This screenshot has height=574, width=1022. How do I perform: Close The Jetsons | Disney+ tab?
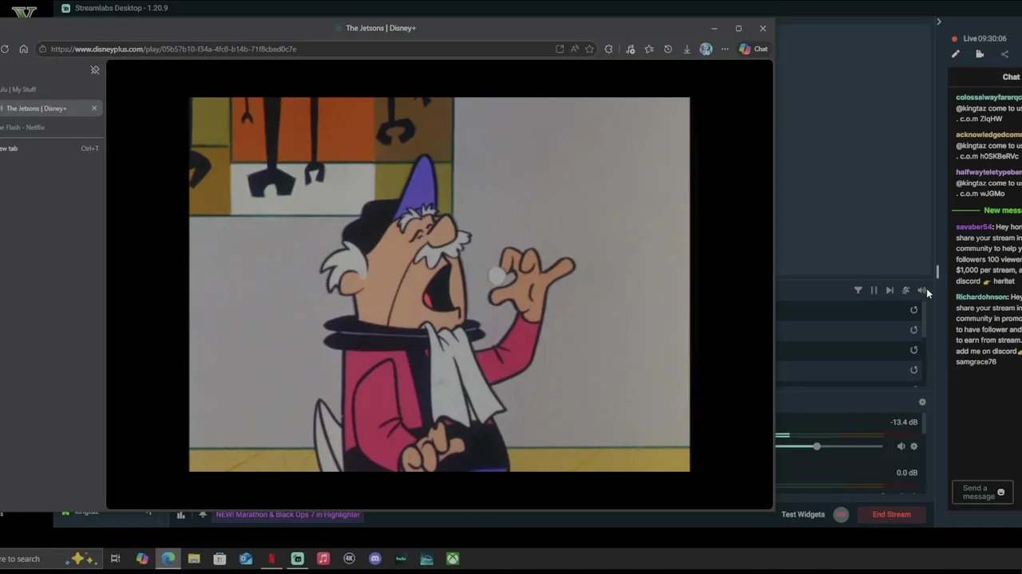(94, 108)
